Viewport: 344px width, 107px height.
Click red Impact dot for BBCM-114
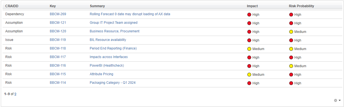click(x=249, y=83)
